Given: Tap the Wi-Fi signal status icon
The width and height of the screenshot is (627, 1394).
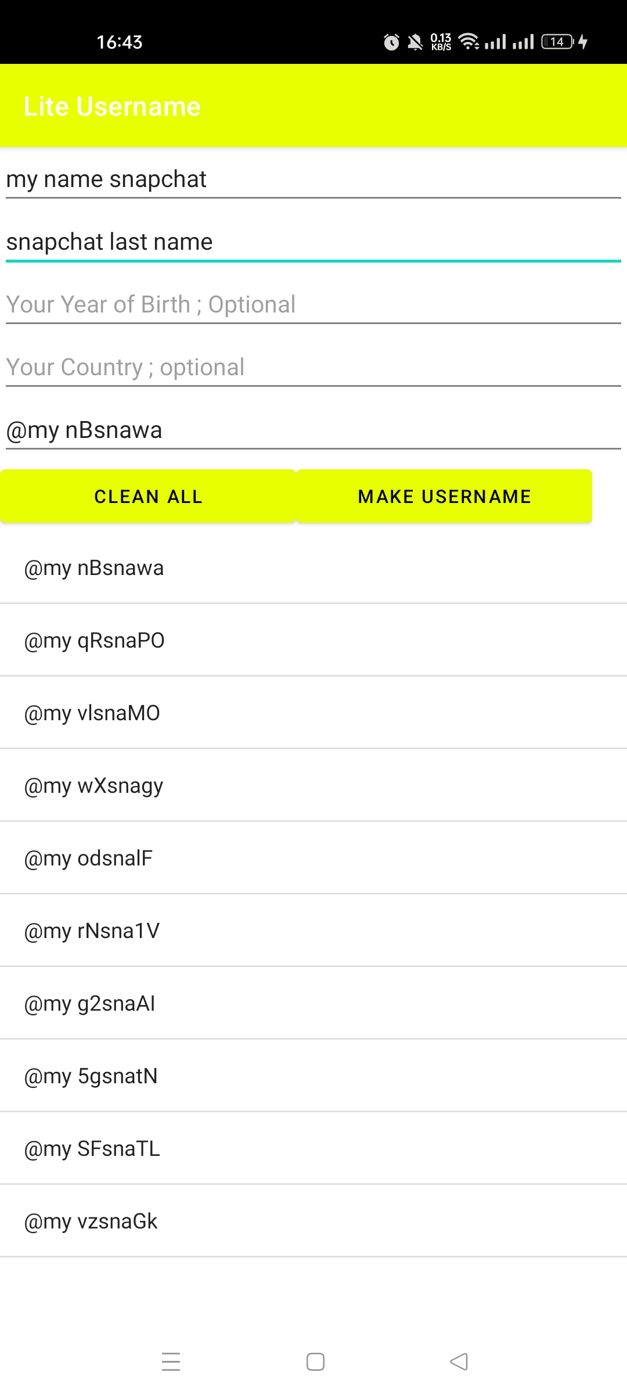Looking at the screenshot, I should click(469, 42).
